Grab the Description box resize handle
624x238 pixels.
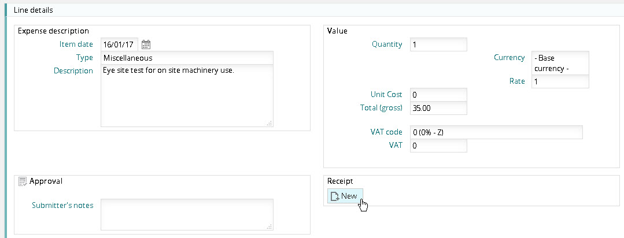click(x=269, y=123)
